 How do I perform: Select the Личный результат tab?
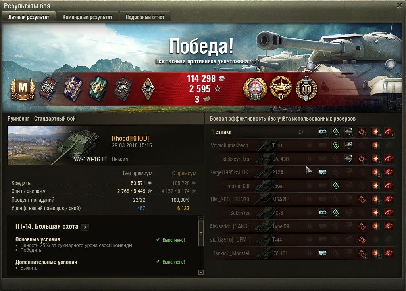click(29, 17)
